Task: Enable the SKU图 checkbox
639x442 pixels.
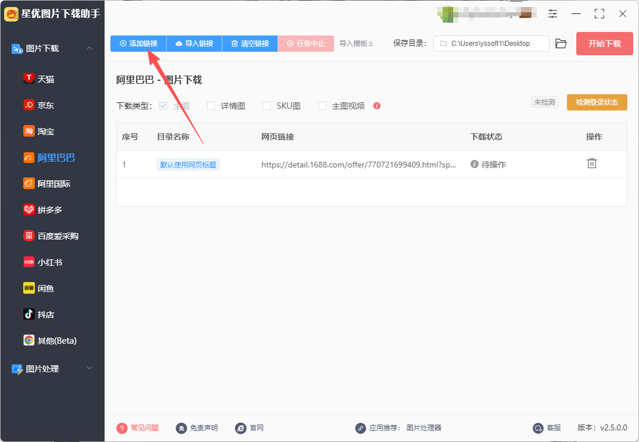Action: tap(267, 106)
